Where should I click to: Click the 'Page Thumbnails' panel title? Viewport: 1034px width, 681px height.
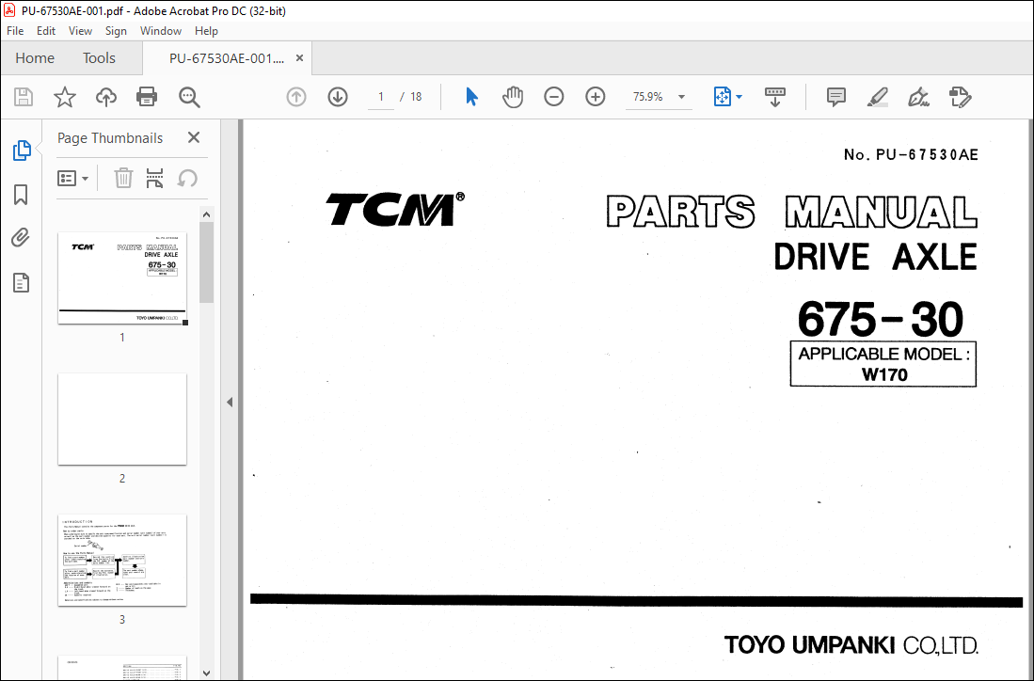[110, 137]
